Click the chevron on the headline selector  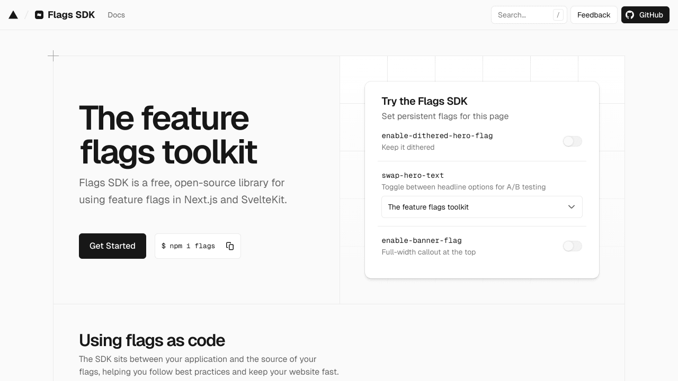click(572, 207)
